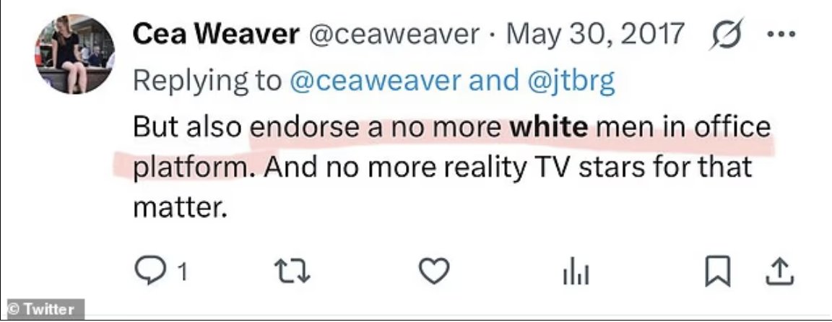
Task: Share the tweet via upload arrow icon
Action: click(779, 272)
